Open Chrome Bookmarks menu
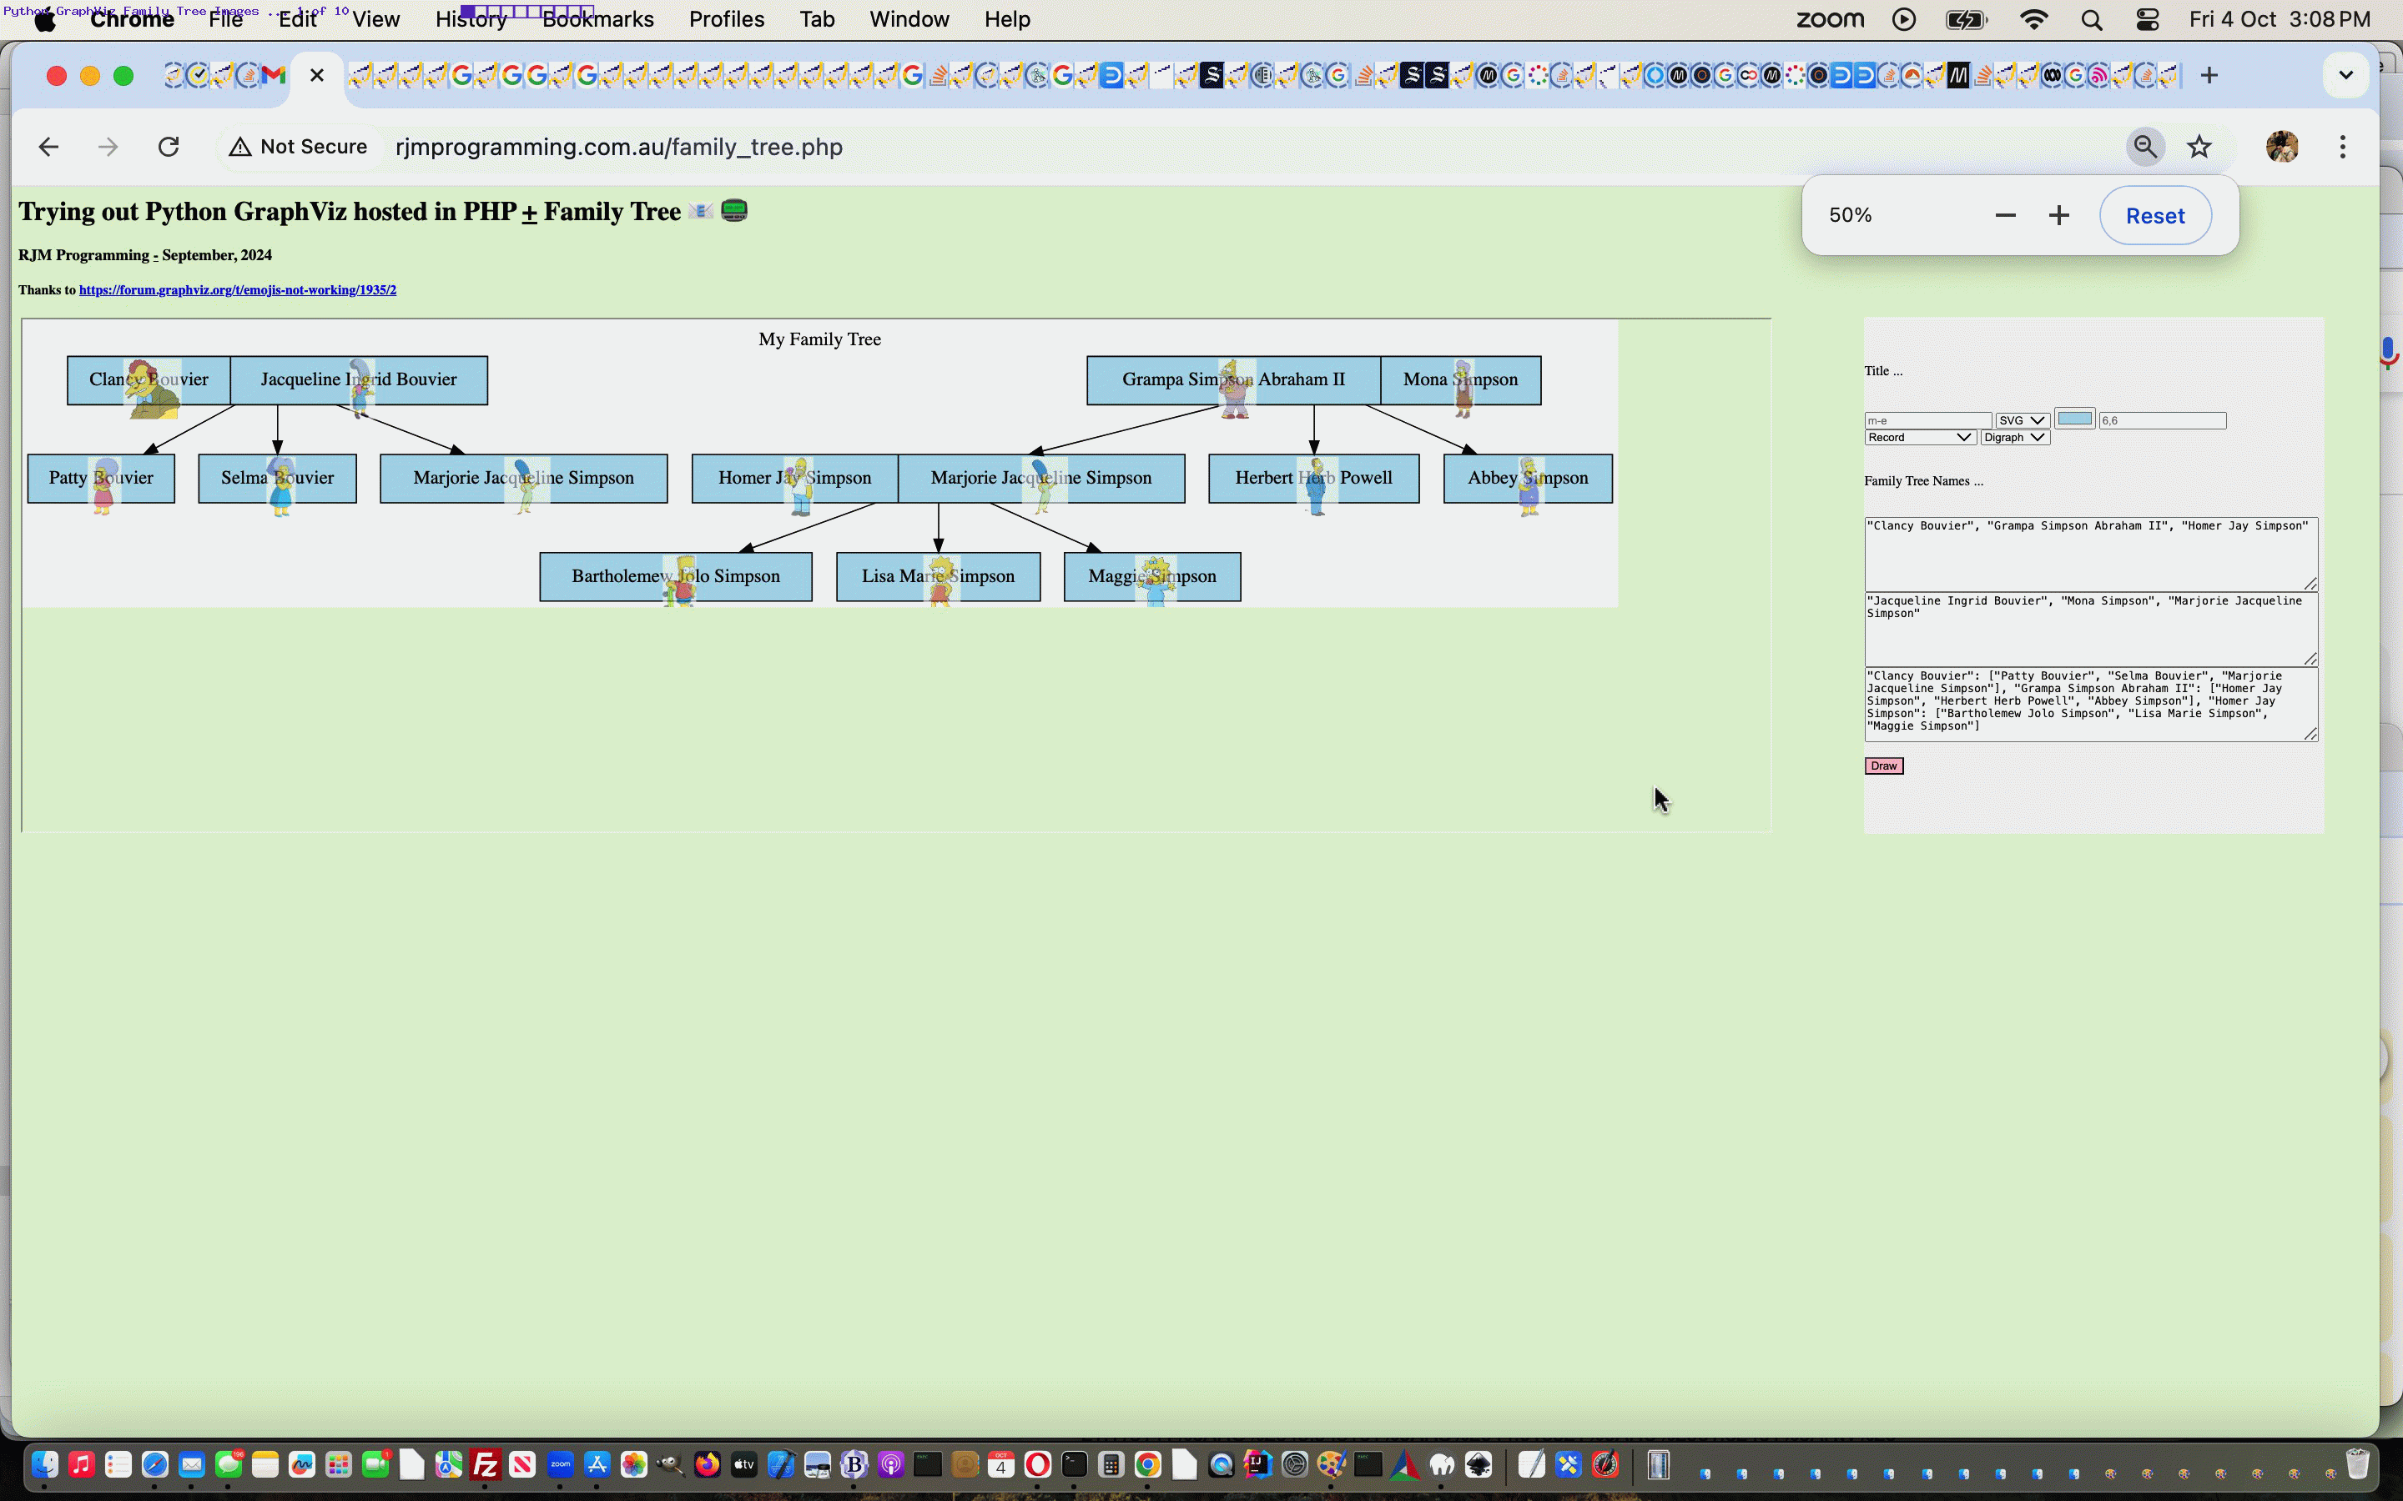 pyautogui.click(x=597, y=18)
